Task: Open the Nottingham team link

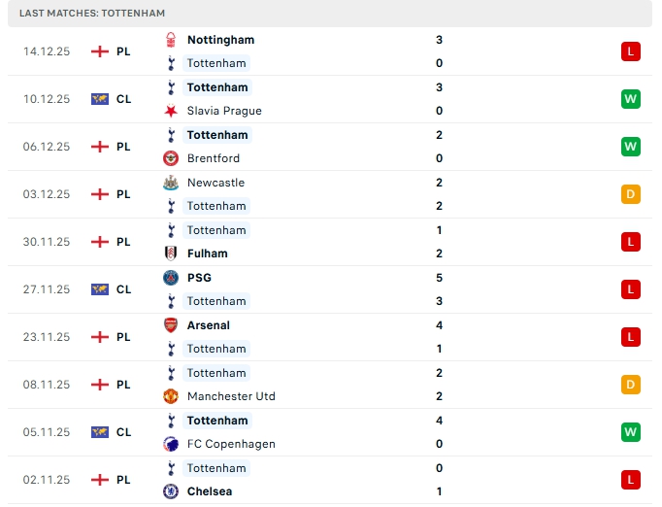Action: coord(220,40)
